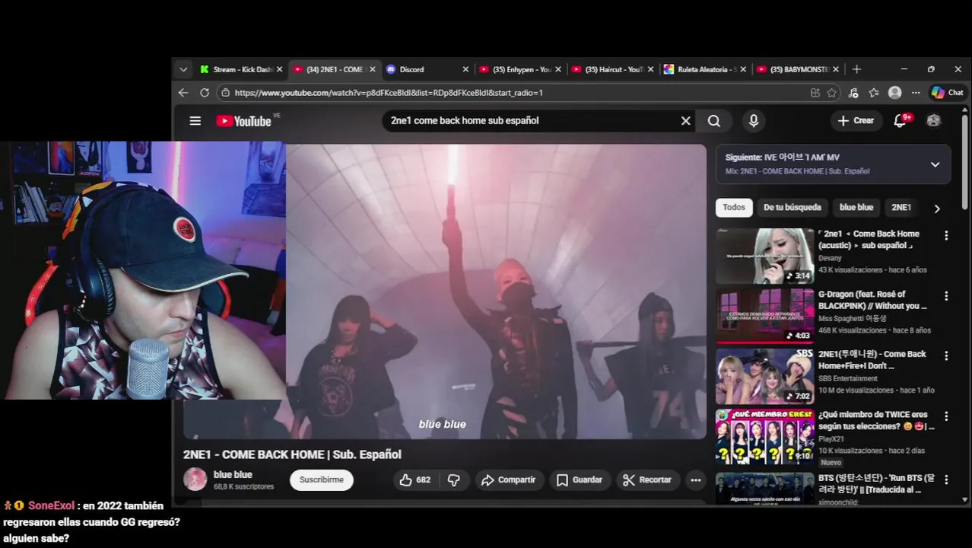Select the Todos filter chip

point(734,207)
